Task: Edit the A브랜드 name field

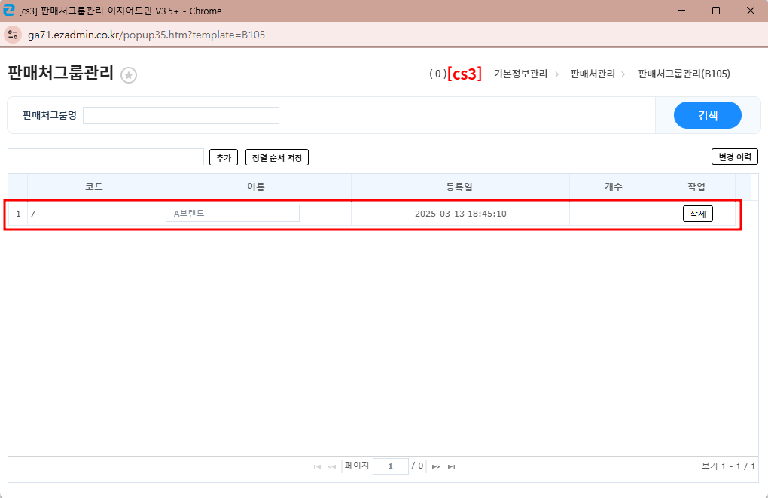Action: (x=232, y=214)
